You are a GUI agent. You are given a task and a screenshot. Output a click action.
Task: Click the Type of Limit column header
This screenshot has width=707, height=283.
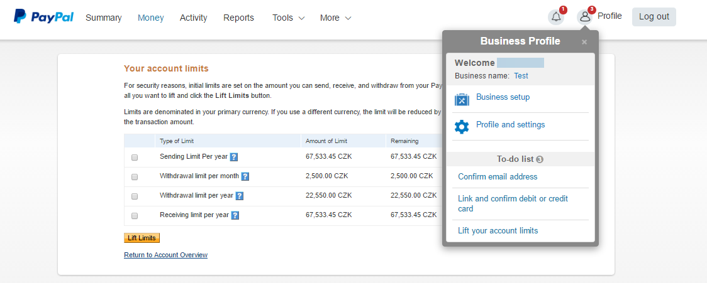(x=177, y=141)
